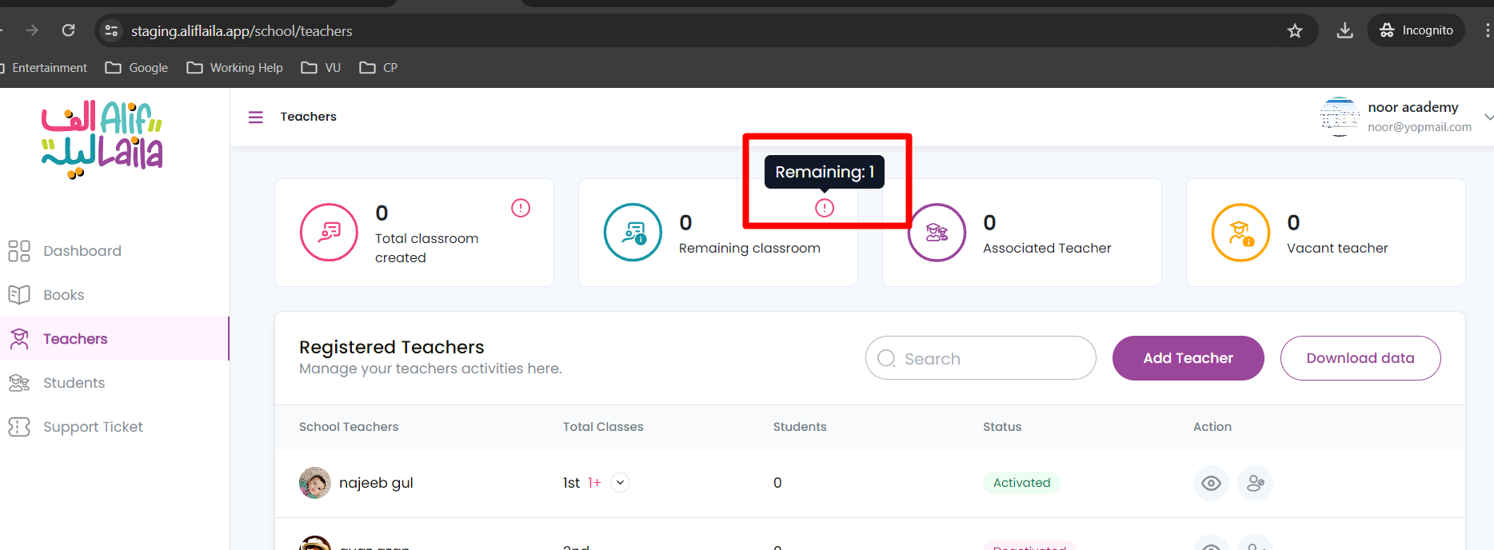Open the VU bookmarks folder
The image size is (1494, 550).
coord(321,68)
